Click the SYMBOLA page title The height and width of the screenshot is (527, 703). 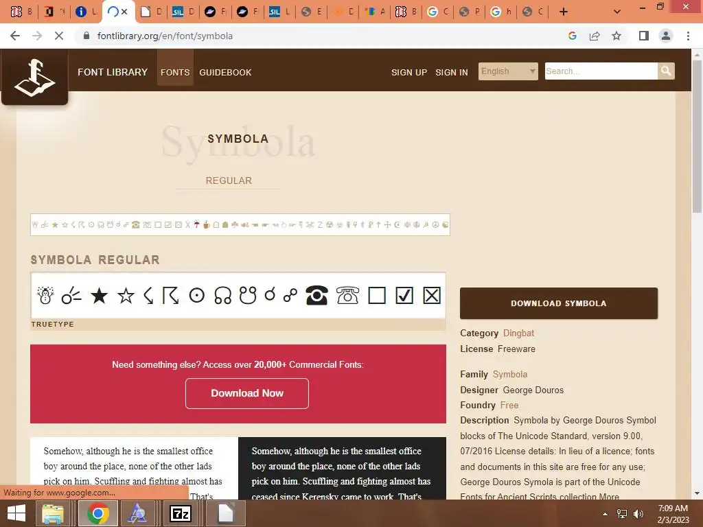point(238,139)
